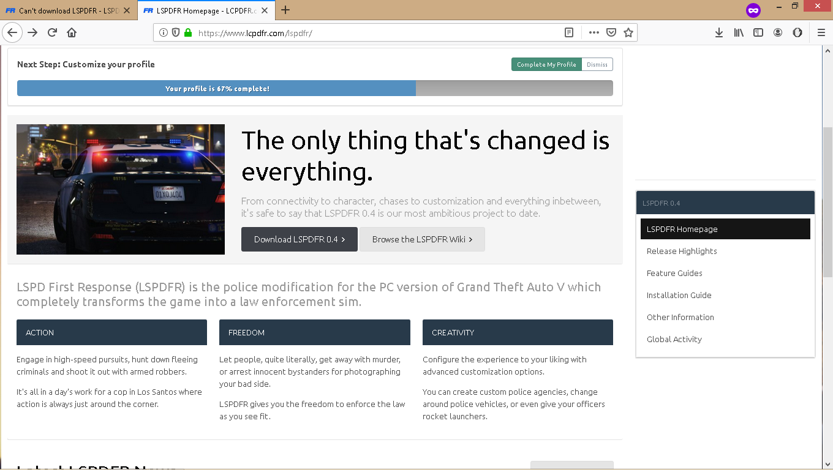Screen dimensions: 833x470
Task: Dismiss the profile completion prompt
Action: [x=597, y=64]
